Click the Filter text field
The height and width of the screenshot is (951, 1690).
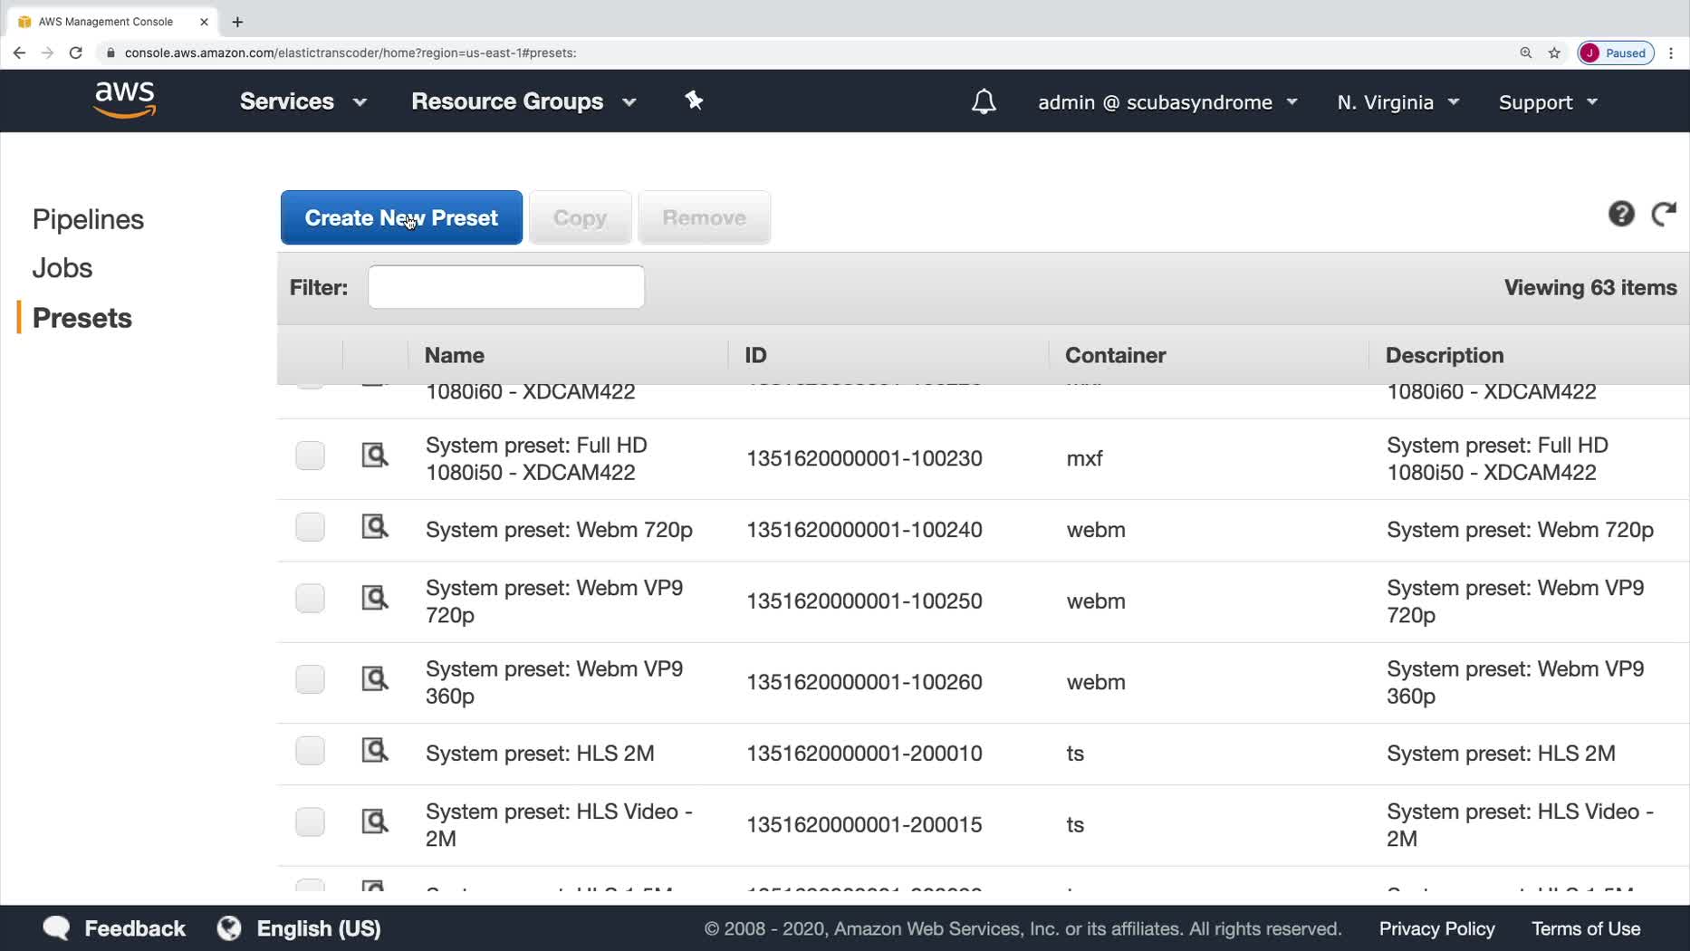pyautogui.click(x=506, y=287)
